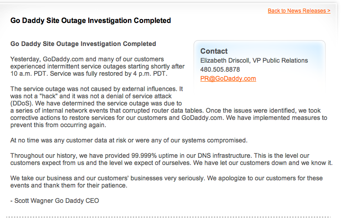Click the paragraph beginning with Yesterday, GoDaddy.com
Screen dimensions: 353x220
tap(97, 66)
